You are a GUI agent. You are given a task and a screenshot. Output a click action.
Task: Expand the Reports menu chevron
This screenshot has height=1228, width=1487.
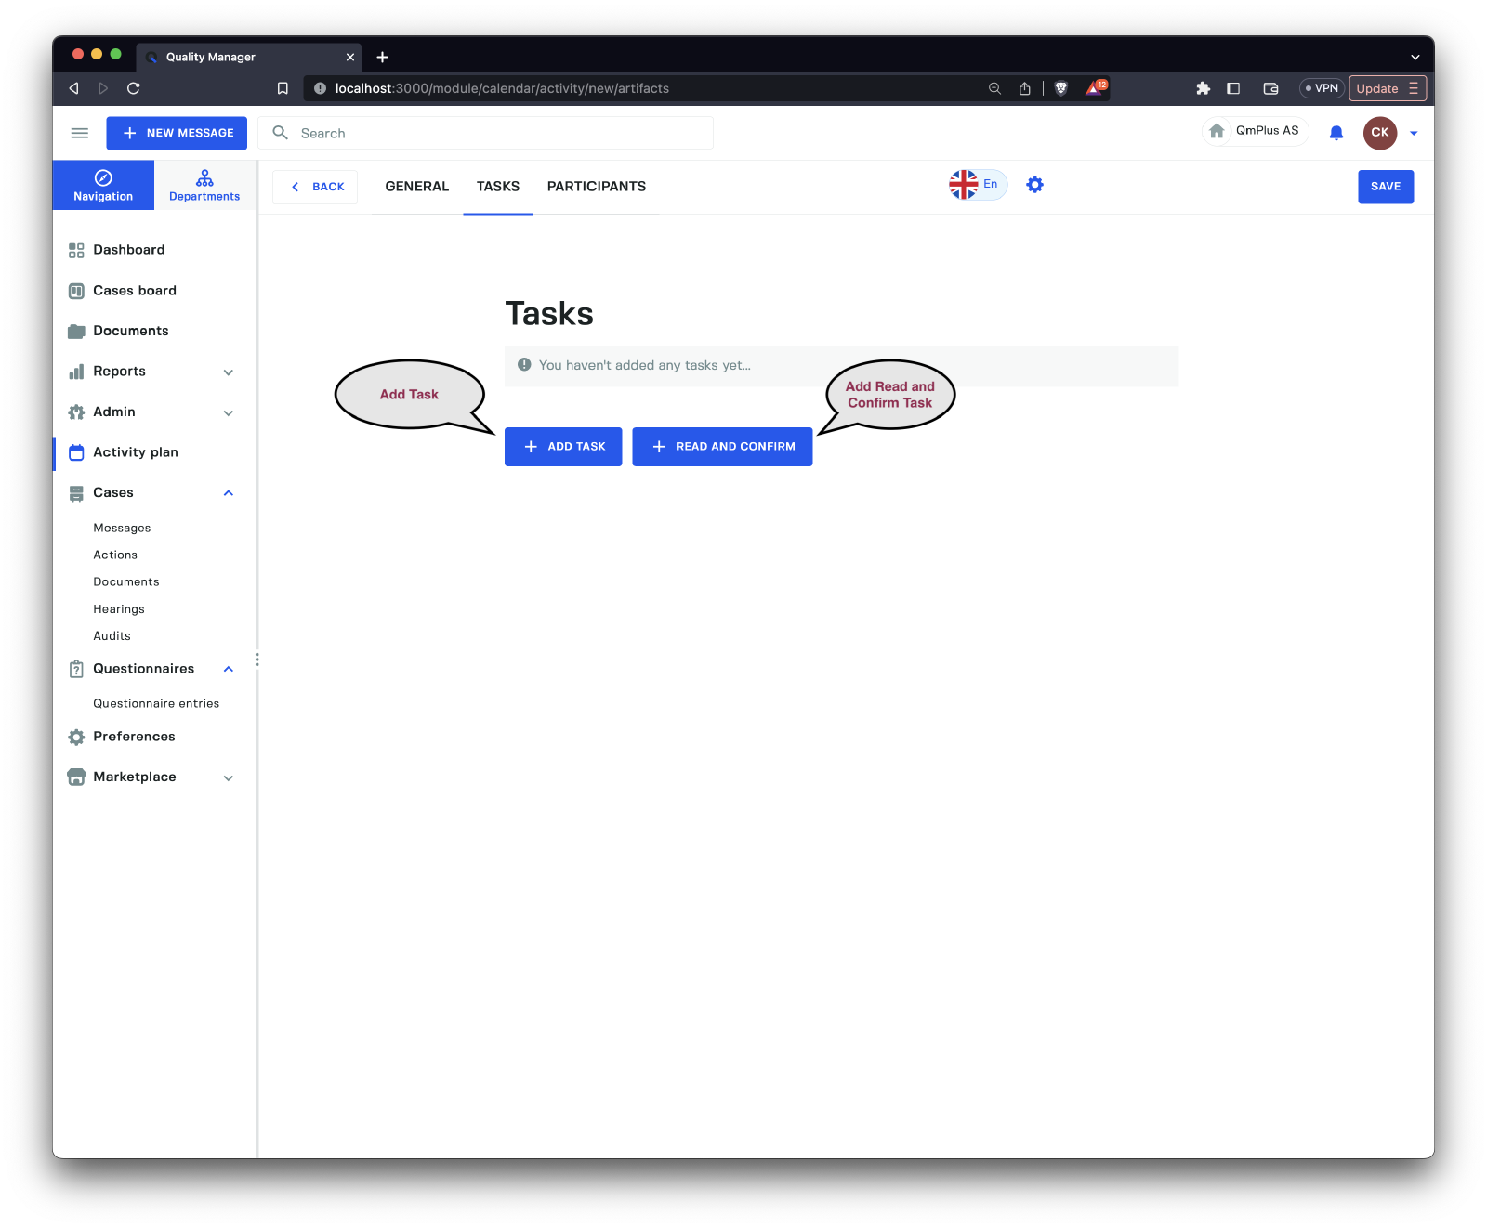[x=229, y=372]
